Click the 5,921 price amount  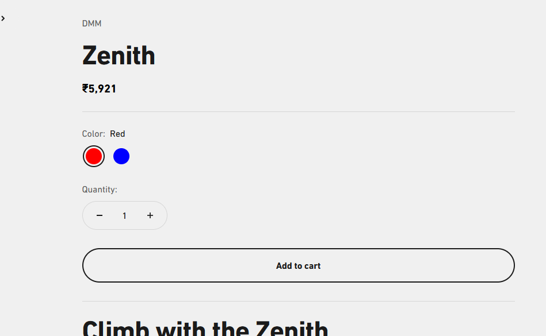[102, 88]
